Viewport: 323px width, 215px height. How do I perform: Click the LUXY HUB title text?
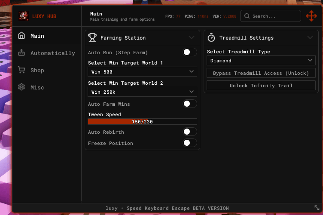coord(44,16)
